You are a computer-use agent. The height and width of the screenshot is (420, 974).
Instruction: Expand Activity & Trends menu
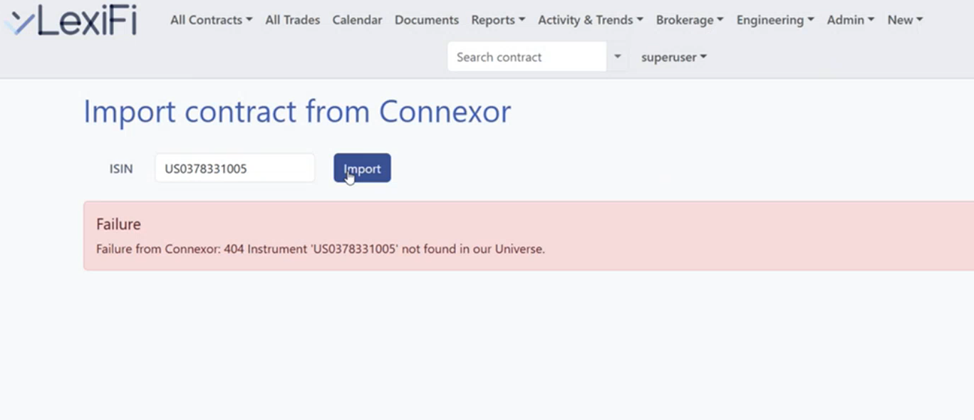pyautogui.click(x=590, y=20)
